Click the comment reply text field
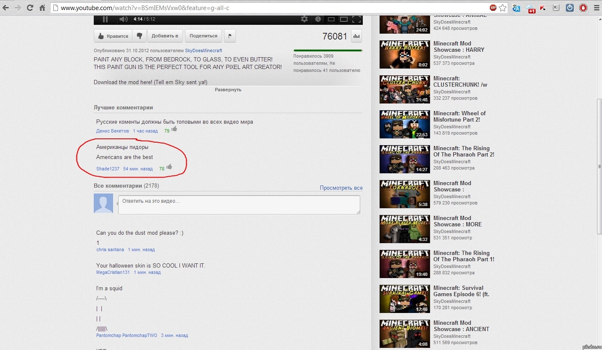602x350 pixels. [x=239, y=205]
